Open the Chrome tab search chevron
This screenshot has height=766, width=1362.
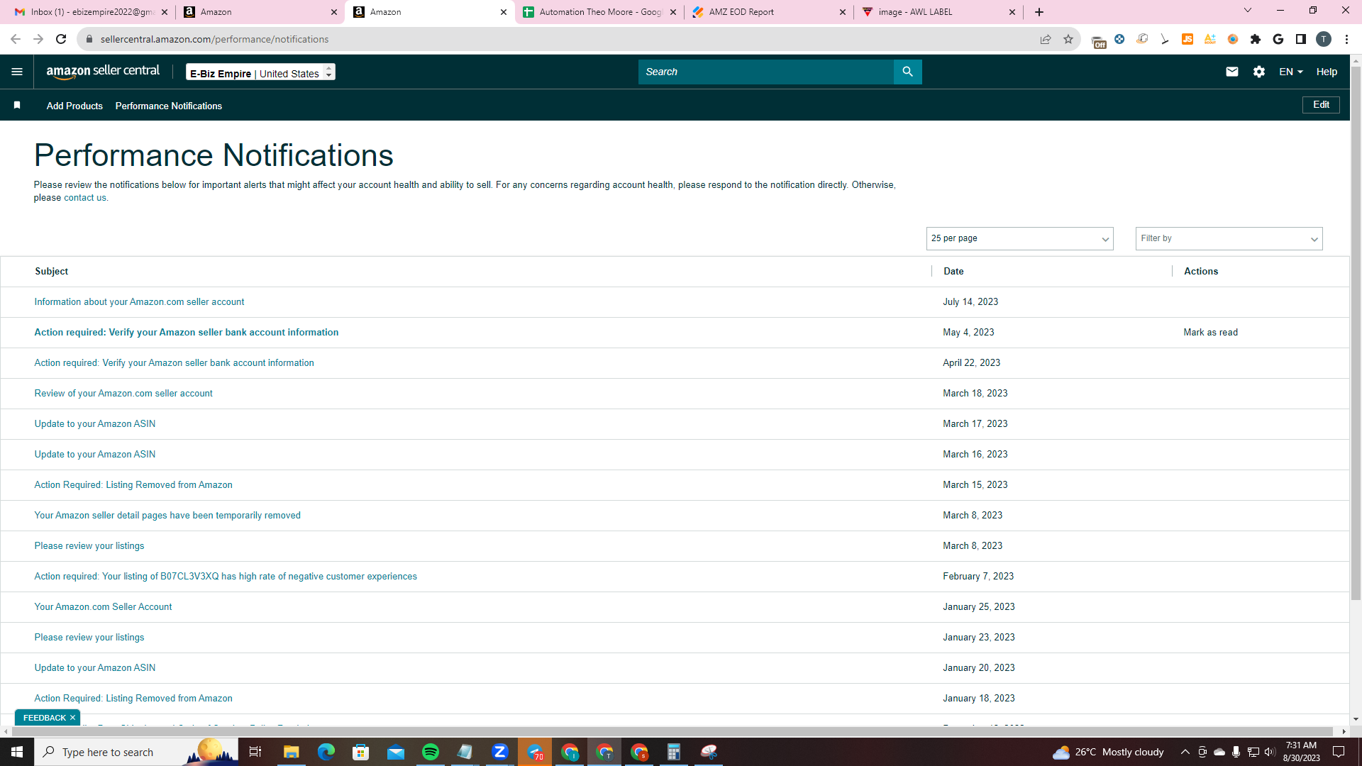pyautogui.click(x=1248, y=11)
